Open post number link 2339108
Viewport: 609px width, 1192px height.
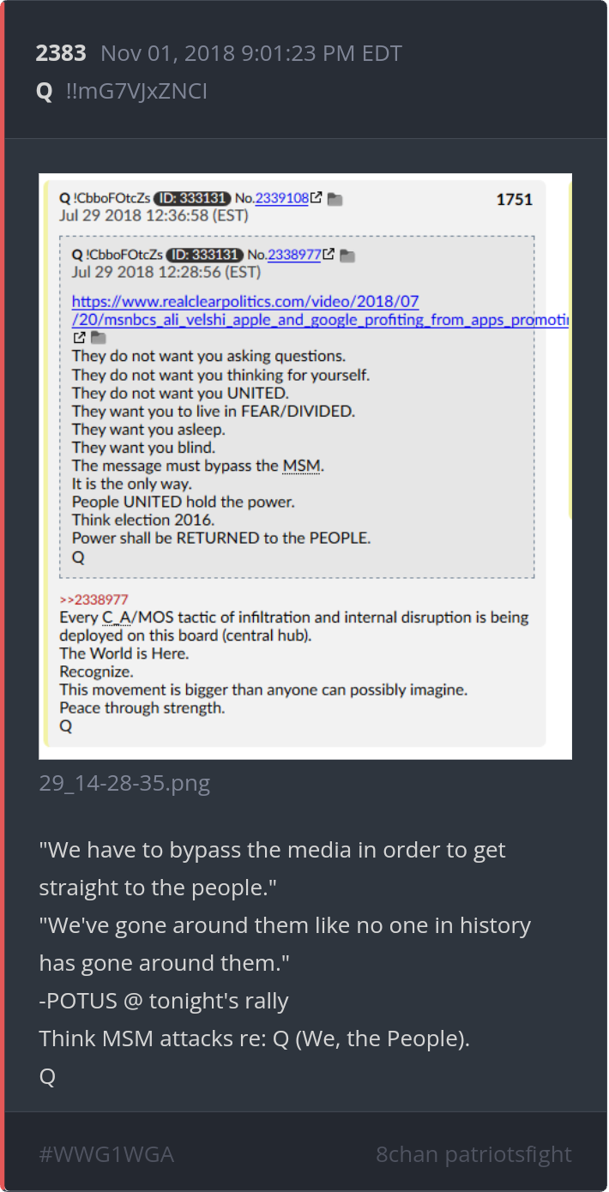click(x=282, y=198)
